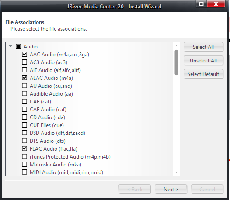
Task: Check AC3 Audio (ac3) association
Action: pyautogui.click(x=24, y=62)
